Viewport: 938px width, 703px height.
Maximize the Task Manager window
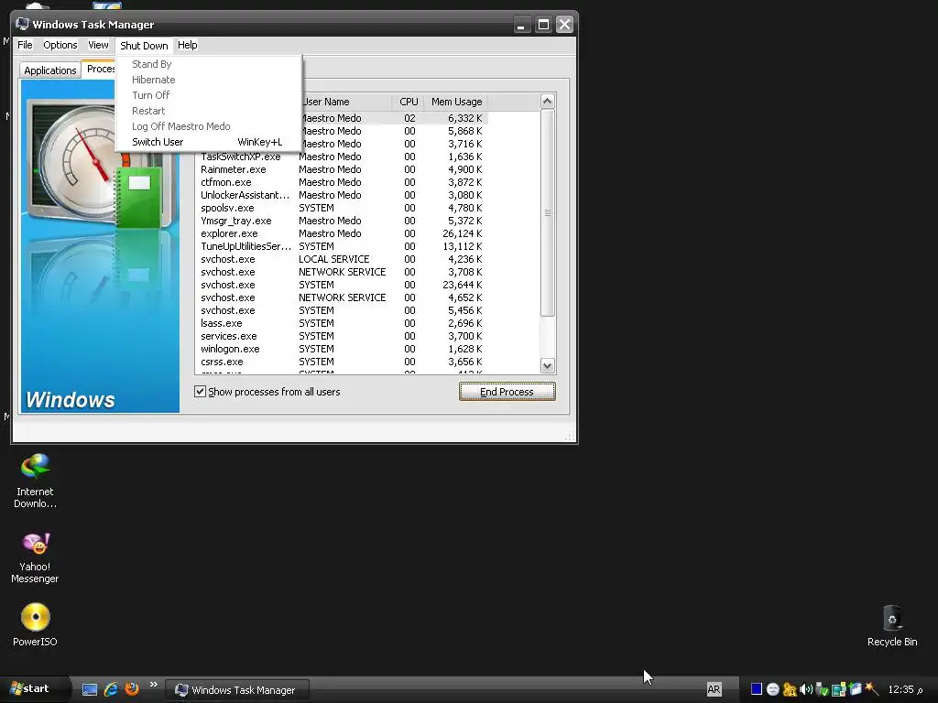tap(543, 25)
